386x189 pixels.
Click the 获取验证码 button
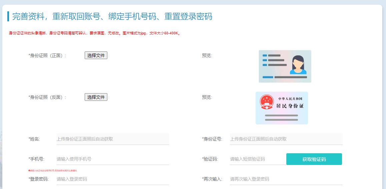point(314,159)
